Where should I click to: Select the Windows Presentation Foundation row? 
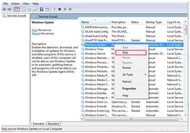132,67
